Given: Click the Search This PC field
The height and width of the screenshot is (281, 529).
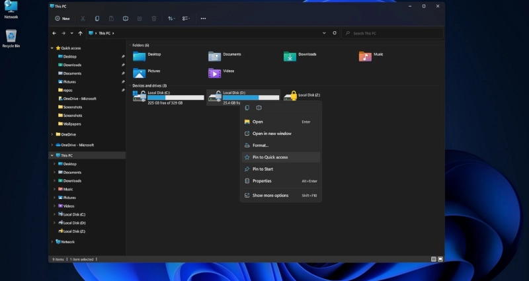Looking at the screenshot, I should coord(392,33).
